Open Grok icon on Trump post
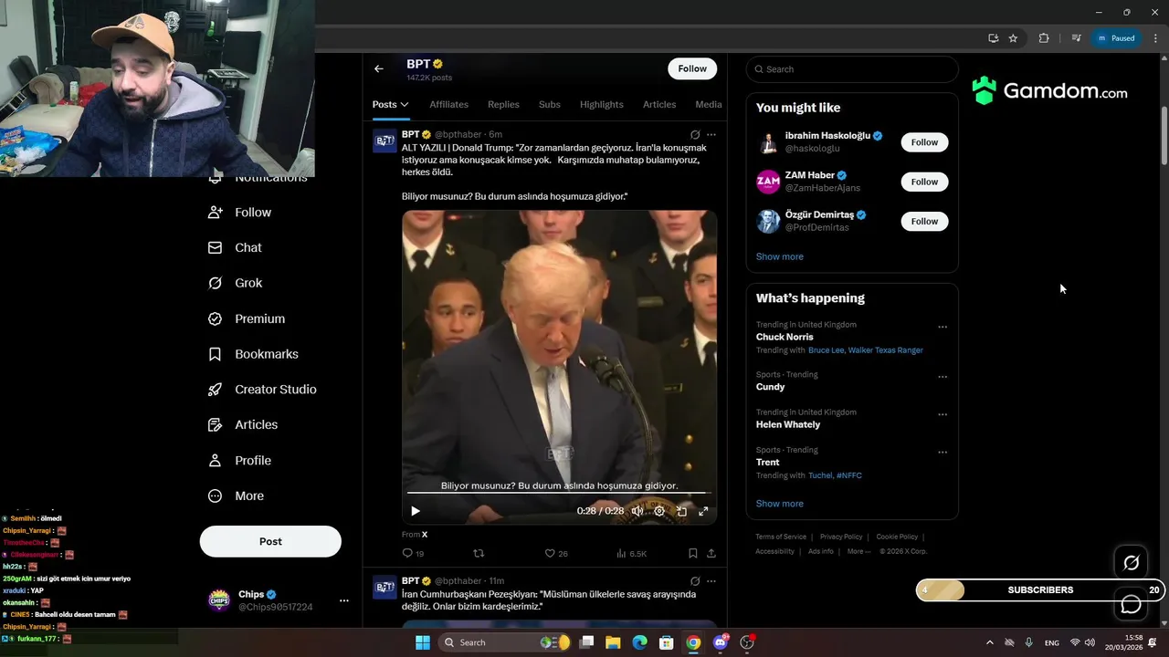The height and width of the screenshot is (657, 1169). tap(695, 134)
